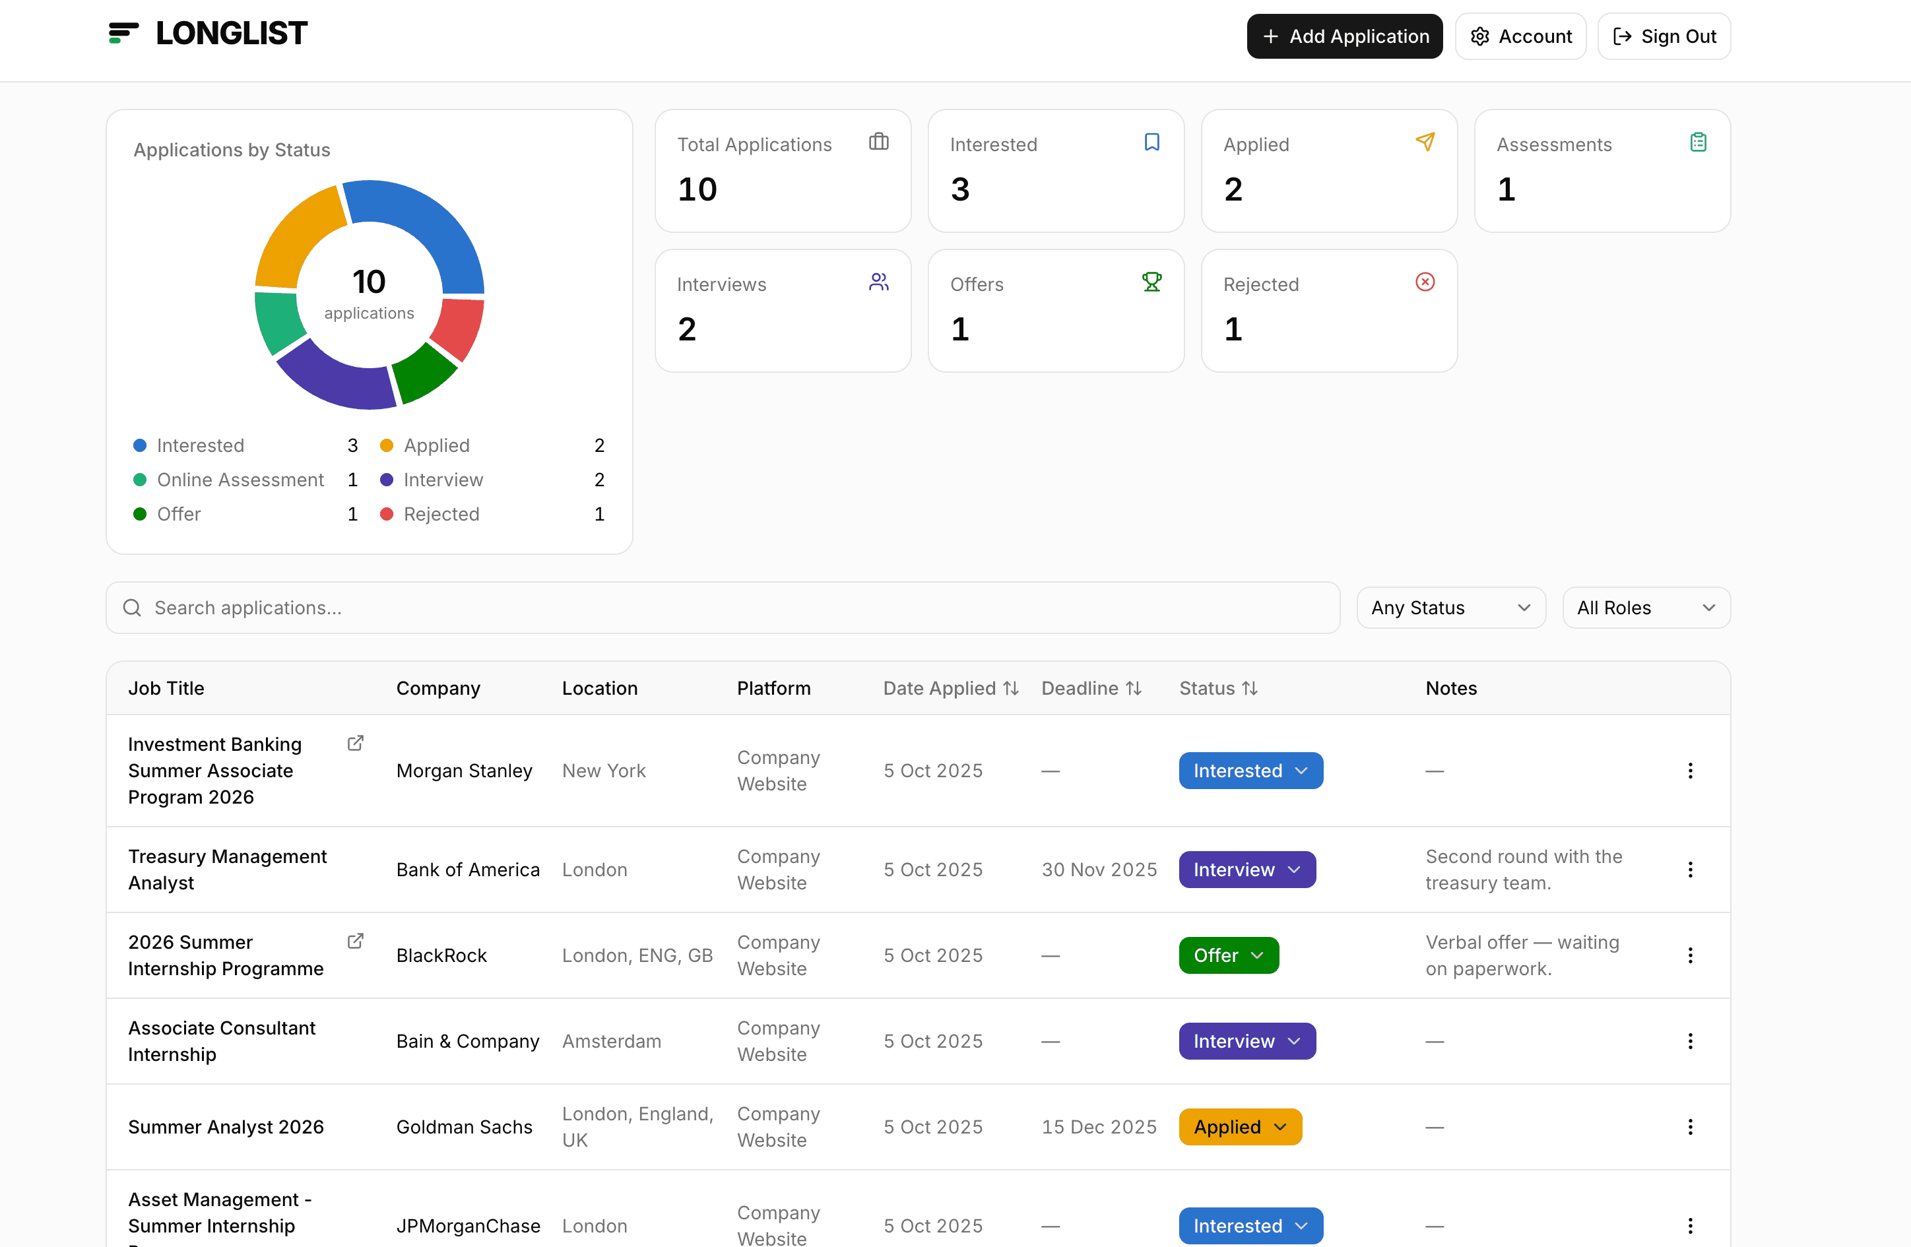Screen dimensions: 1911x1247
Task: Sort by Deadline column arrows
Action: 1133,688
